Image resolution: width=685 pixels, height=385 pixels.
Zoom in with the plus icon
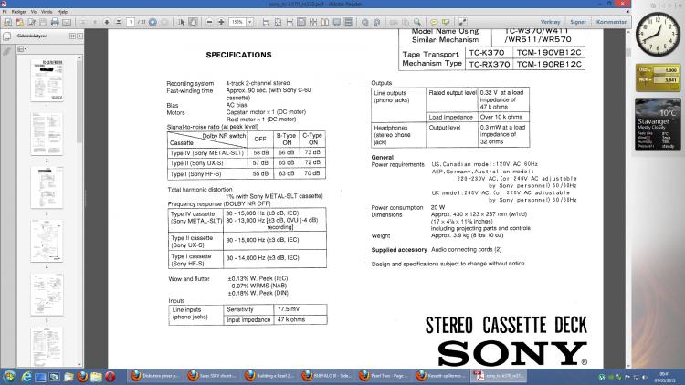point(222,22)
